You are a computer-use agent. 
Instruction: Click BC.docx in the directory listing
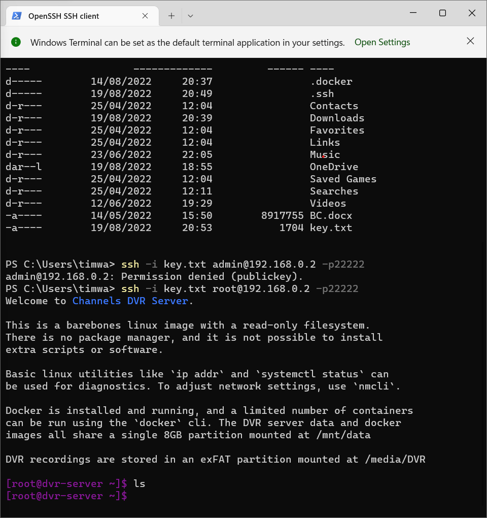tap(331, 215)
